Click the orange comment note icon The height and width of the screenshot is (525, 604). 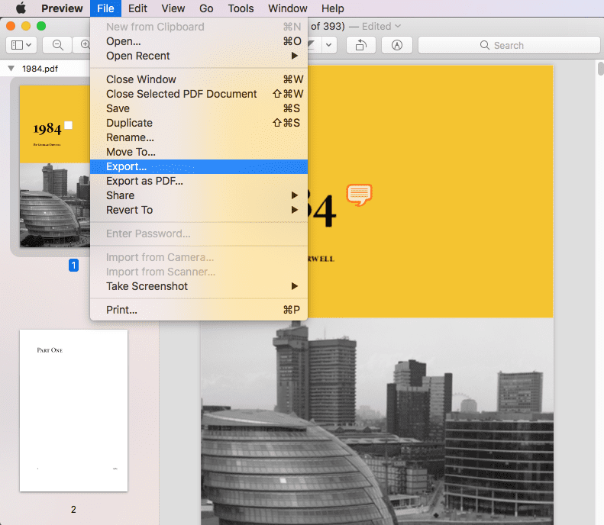click(359, 195)
